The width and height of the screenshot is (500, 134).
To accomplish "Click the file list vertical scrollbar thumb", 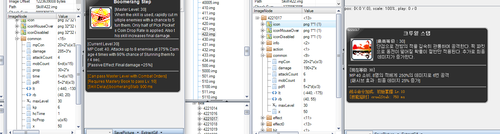I will click(247, 51).
